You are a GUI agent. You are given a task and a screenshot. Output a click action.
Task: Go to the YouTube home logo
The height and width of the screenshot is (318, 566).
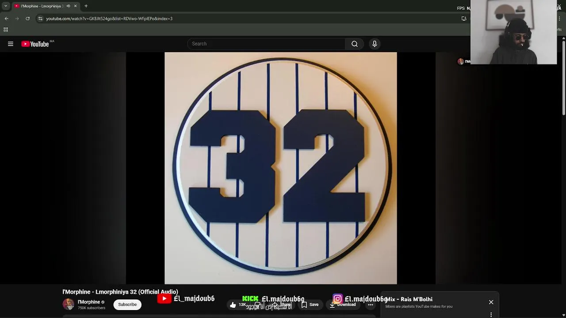(x=35, y=44)
